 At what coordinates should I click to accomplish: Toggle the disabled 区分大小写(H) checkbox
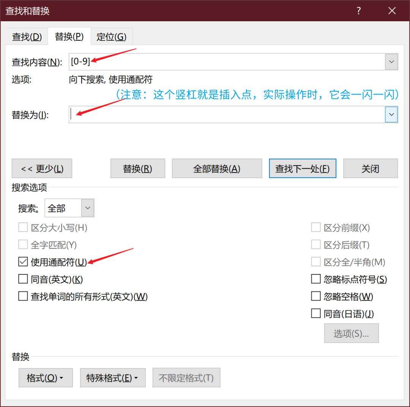coord(23,227)
